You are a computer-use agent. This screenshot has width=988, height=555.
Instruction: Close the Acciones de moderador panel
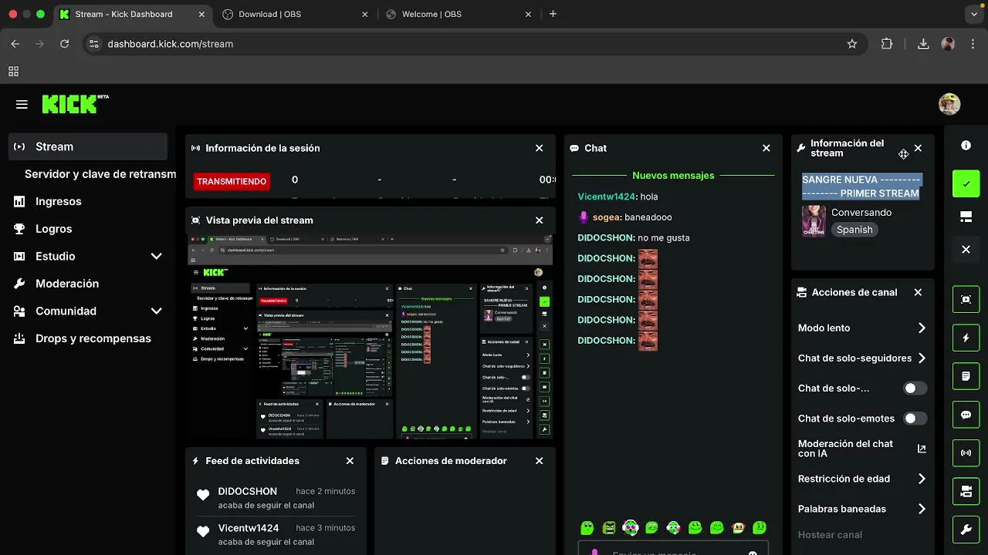[540, 461]
